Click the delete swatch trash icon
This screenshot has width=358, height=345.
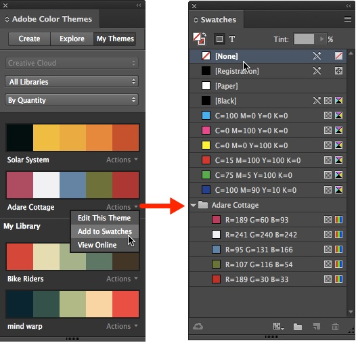335,326
